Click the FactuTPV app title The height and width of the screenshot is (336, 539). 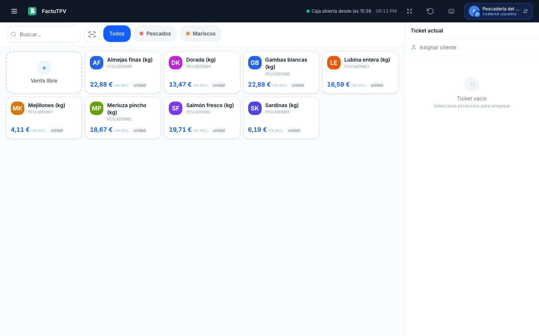[54, 11]
